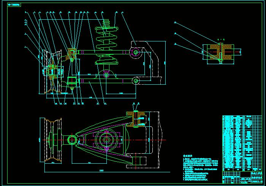This screenshot has height=186, width=266.
Task: Click the title block at the bottom right
Action: pyautogui.click(x=242, y=177)
